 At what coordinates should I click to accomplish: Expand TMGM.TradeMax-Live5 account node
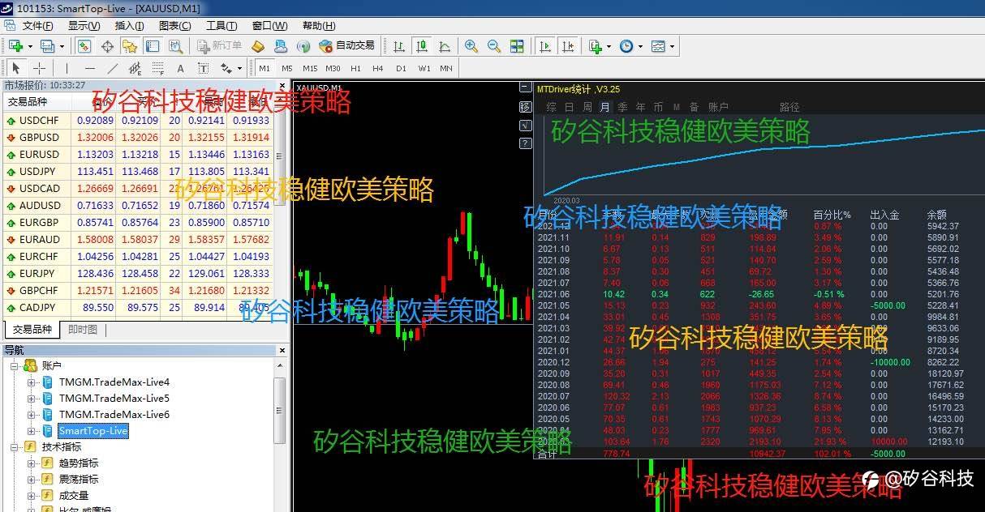pos(32,399)
